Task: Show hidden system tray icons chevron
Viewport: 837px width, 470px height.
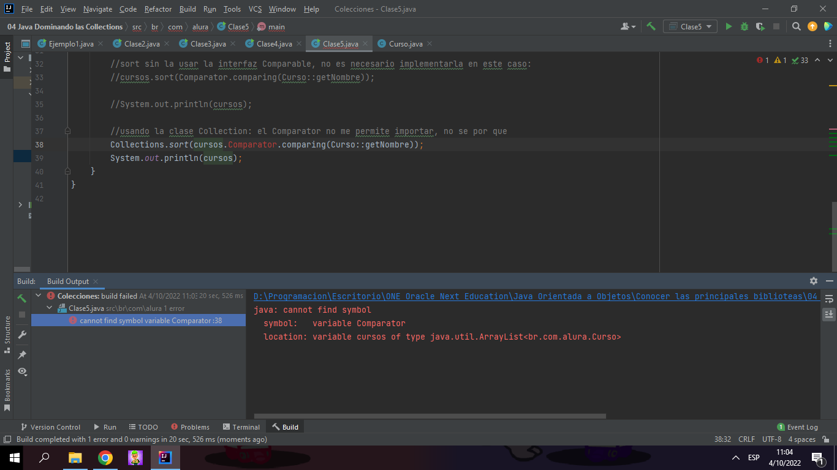Action: tap(736, 458)
